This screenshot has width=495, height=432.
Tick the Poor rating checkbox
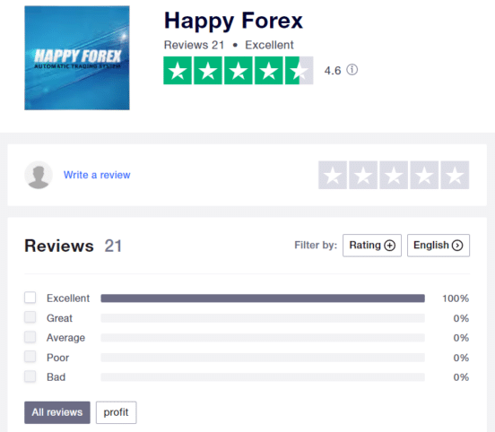pyautogui.click(x=30, y=357)
